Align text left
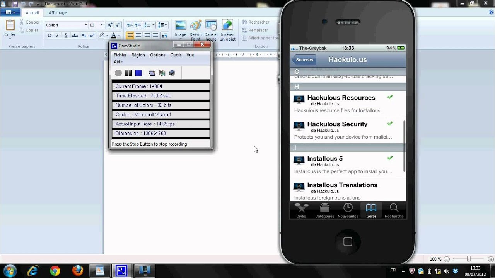 point(130,36)
